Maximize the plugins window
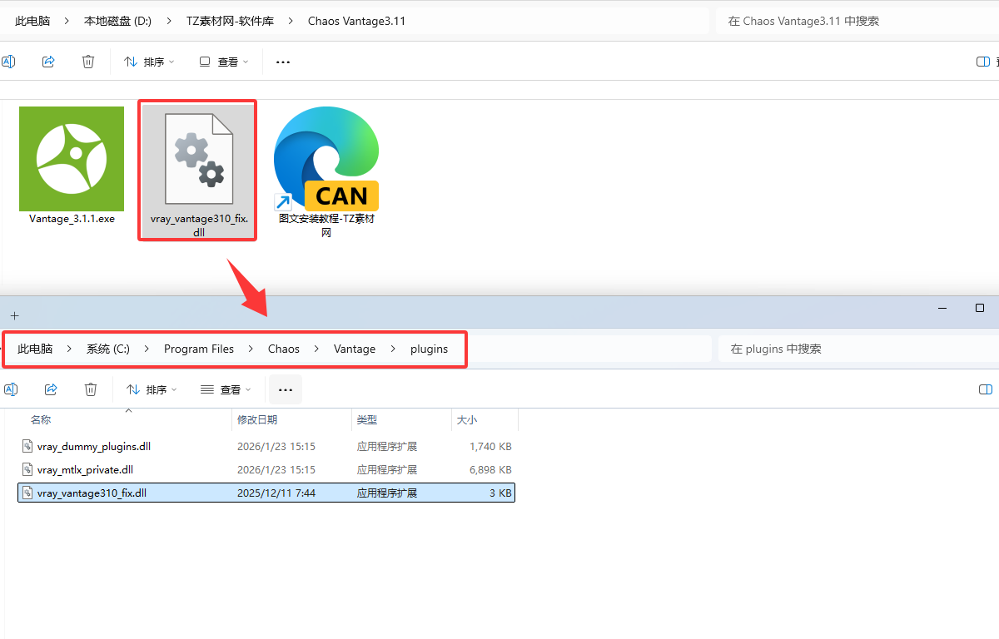This screenshot has width=999, height=639. 980,308
